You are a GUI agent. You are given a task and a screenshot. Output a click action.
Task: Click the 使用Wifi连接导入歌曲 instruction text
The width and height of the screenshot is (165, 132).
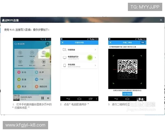point(27,30)
